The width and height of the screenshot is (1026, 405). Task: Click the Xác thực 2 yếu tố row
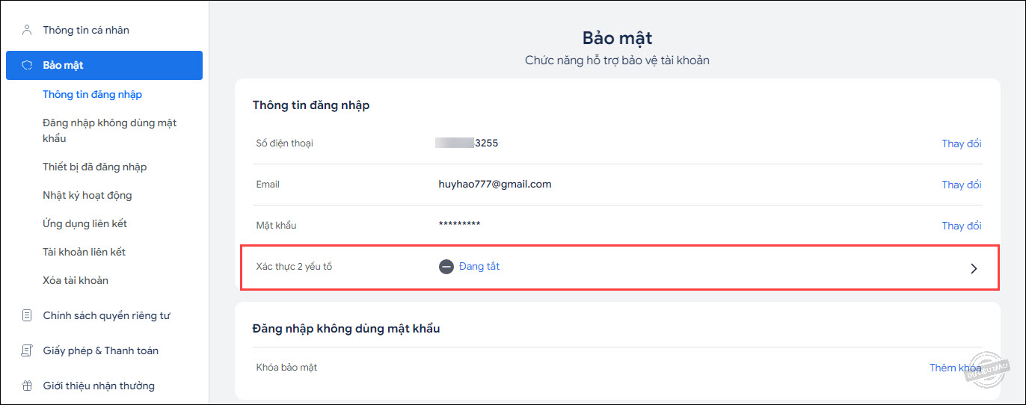[619, 267]
